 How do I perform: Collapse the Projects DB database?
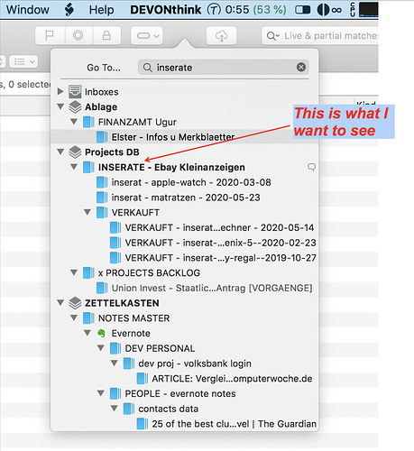click(x=60, y=152)
